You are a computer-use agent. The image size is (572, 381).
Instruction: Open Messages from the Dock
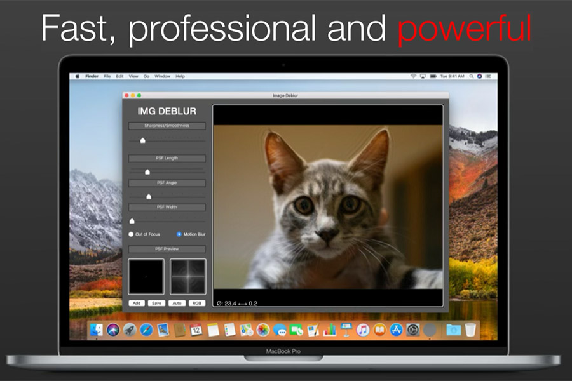click(x=279, y=328)
